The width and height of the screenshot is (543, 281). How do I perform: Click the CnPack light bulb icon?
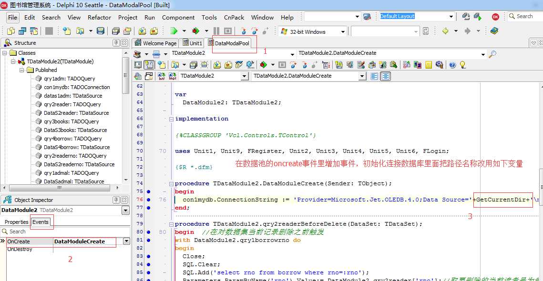[462, 65]
